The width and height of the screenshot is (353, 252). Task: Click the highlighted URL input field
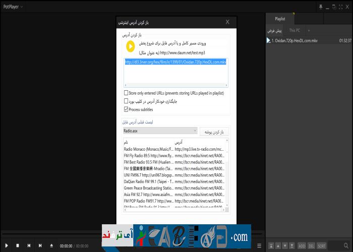(175, 62)
